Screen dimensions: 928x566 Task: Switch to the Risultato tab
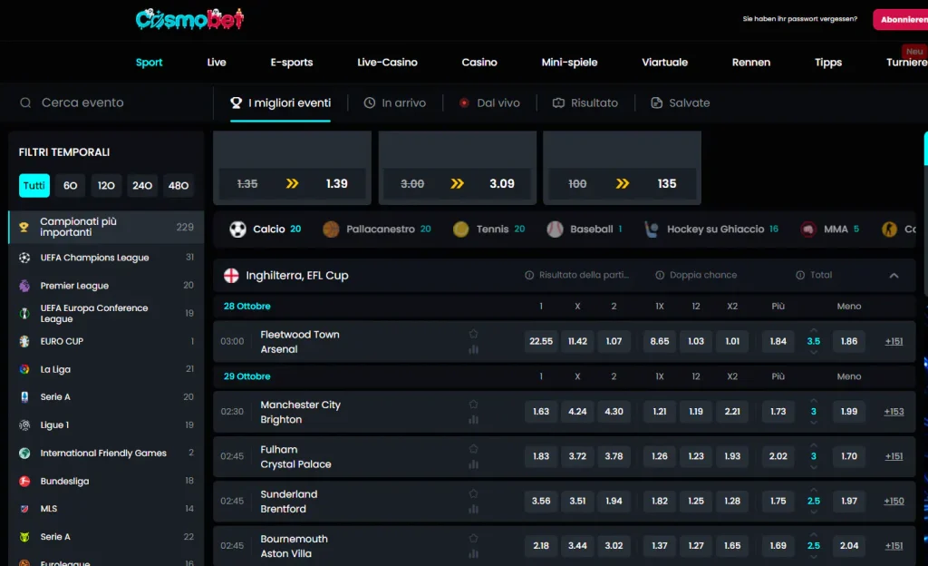[x=585, y=103]
